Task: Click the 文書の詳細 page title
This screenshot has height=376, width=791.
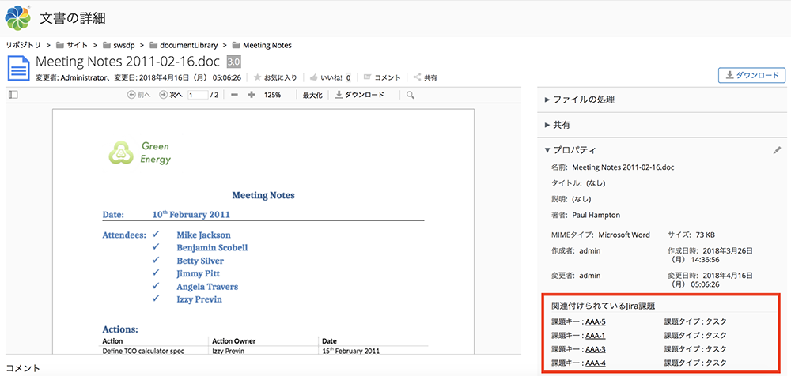Action: [x=72, y=18]
